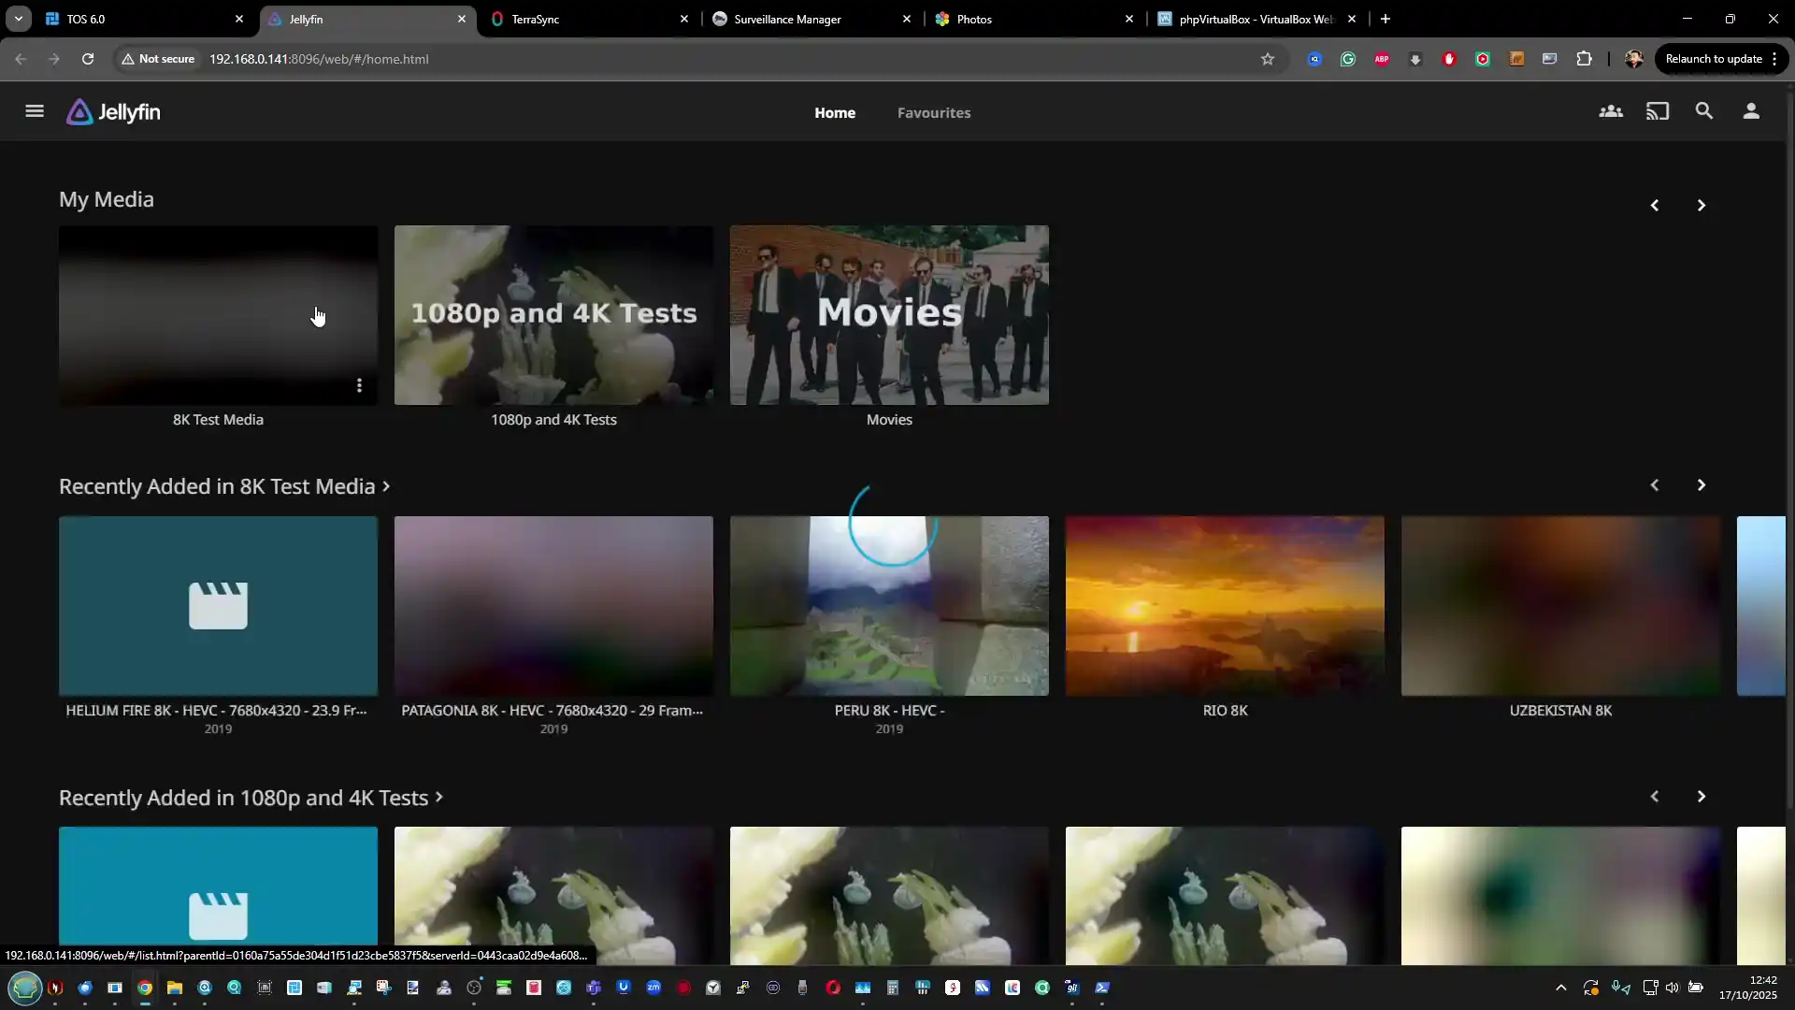Switch to the Favourites tab
1795x1010 pixels.
[x=933, y=112]
